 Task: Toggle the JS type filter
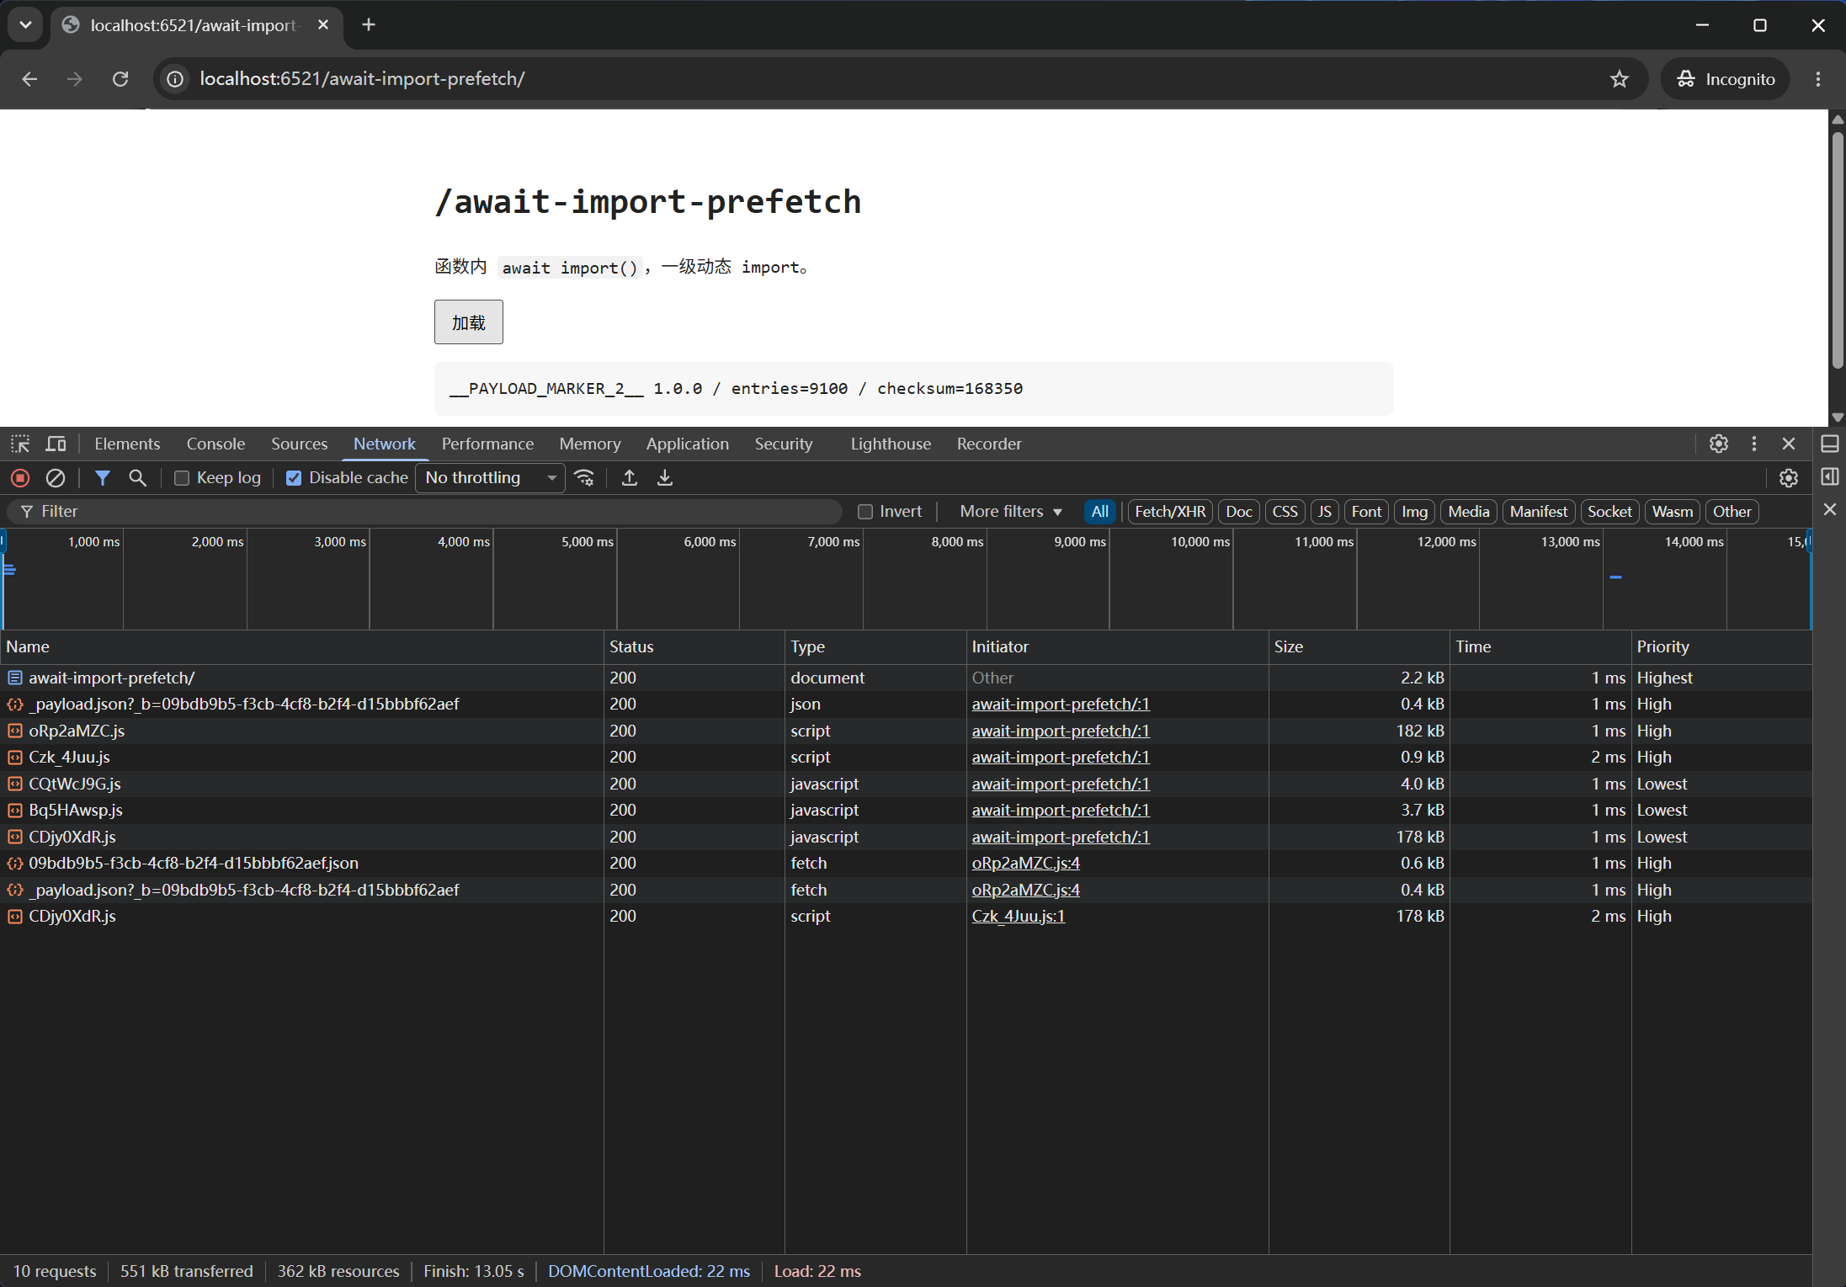point(1324,512)
